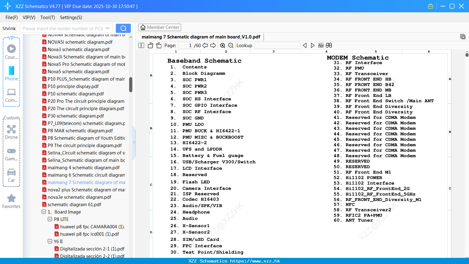
Task: Open P10 principle display.pdf
Action: pos(73,86)
